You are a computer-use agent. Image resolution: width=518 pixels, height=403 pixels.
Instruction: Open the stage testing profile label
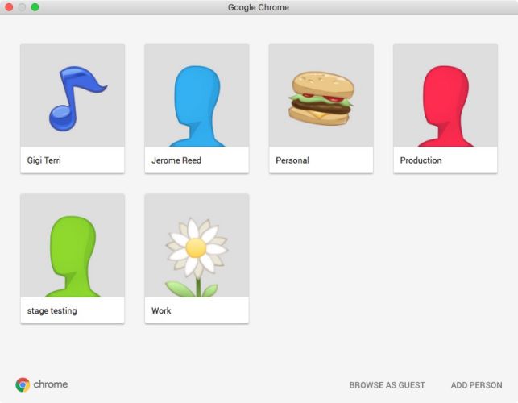(x=52, y=311)
